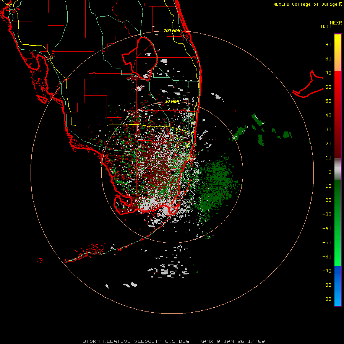Viewport: 344px width, 344px height.
Task: Click the STORM RELATIVE VELOCITY caption text
Action: 122,341
